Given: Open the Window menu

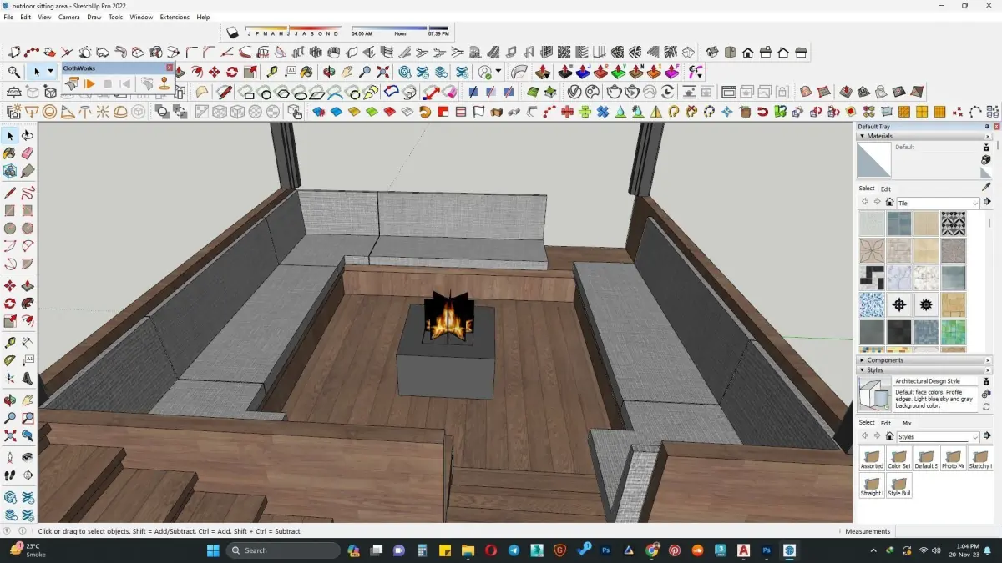Looking at the screenshot, I should point(141,17).
